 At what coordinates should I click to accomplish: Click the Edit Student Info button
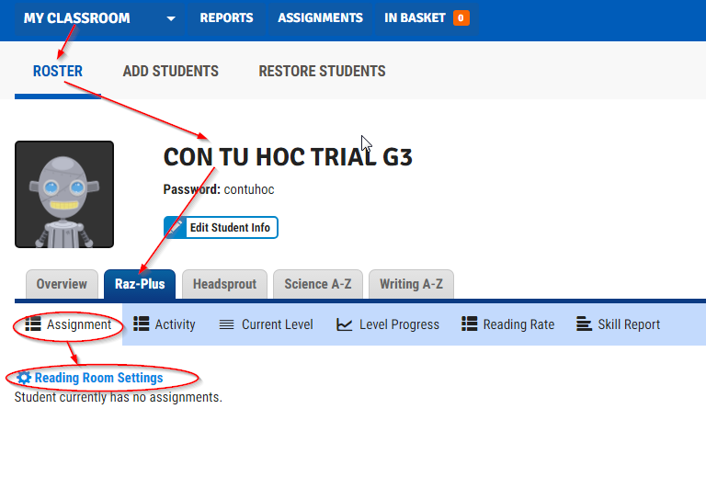coord(221,227)
